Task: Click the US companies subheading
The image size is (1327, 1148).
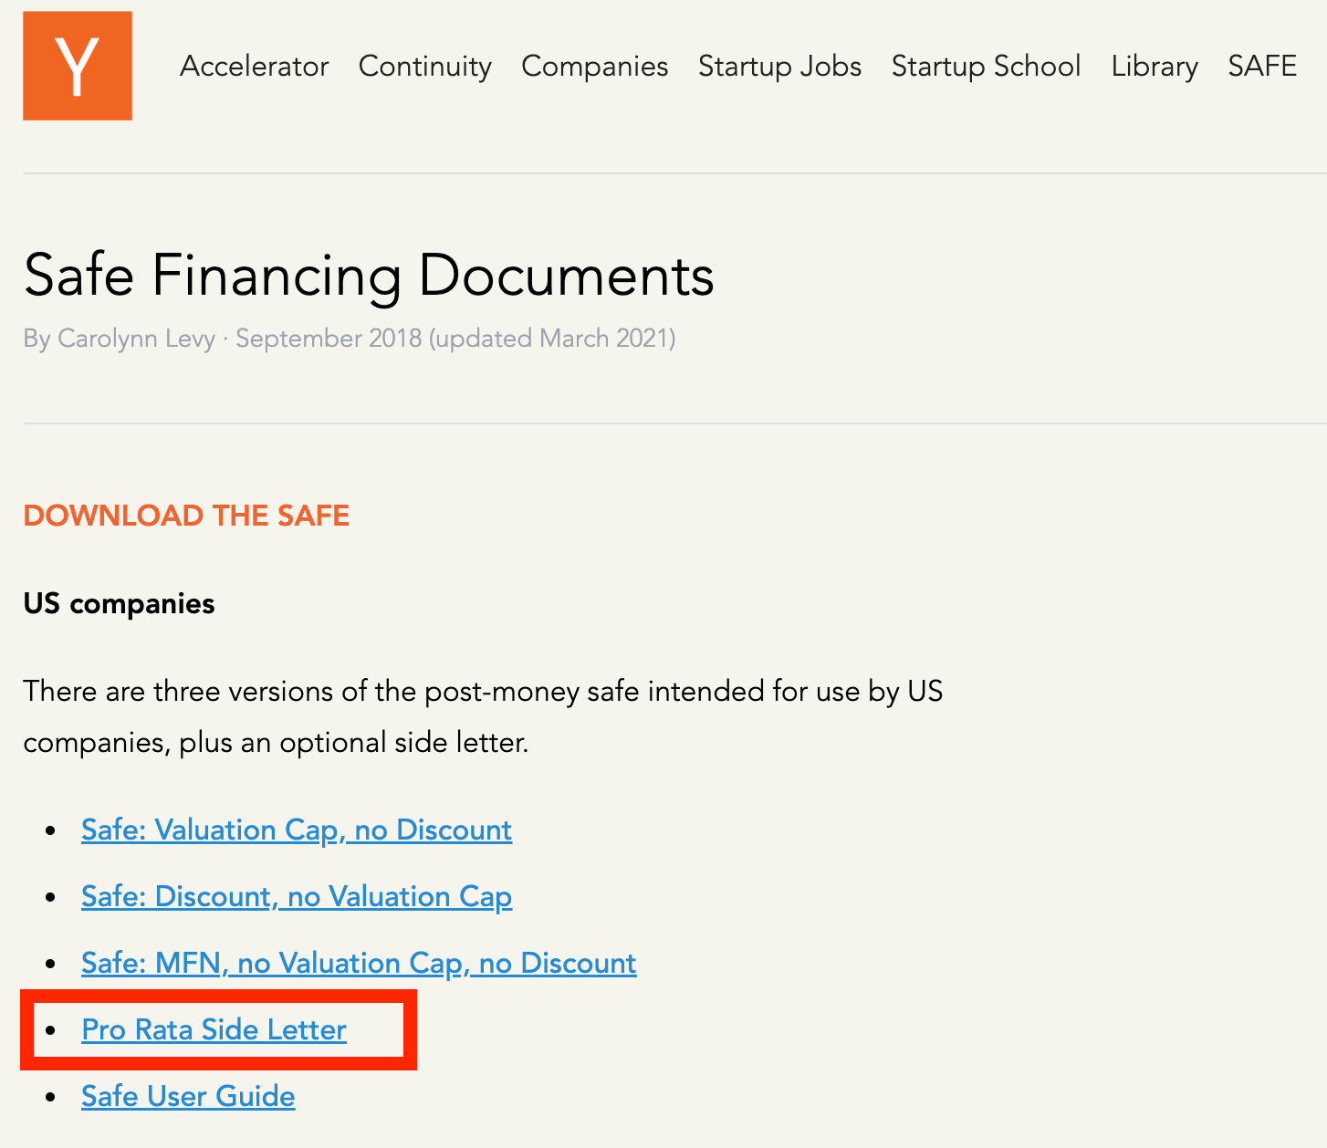Action: pyautogui.click(x=119, y=604)
